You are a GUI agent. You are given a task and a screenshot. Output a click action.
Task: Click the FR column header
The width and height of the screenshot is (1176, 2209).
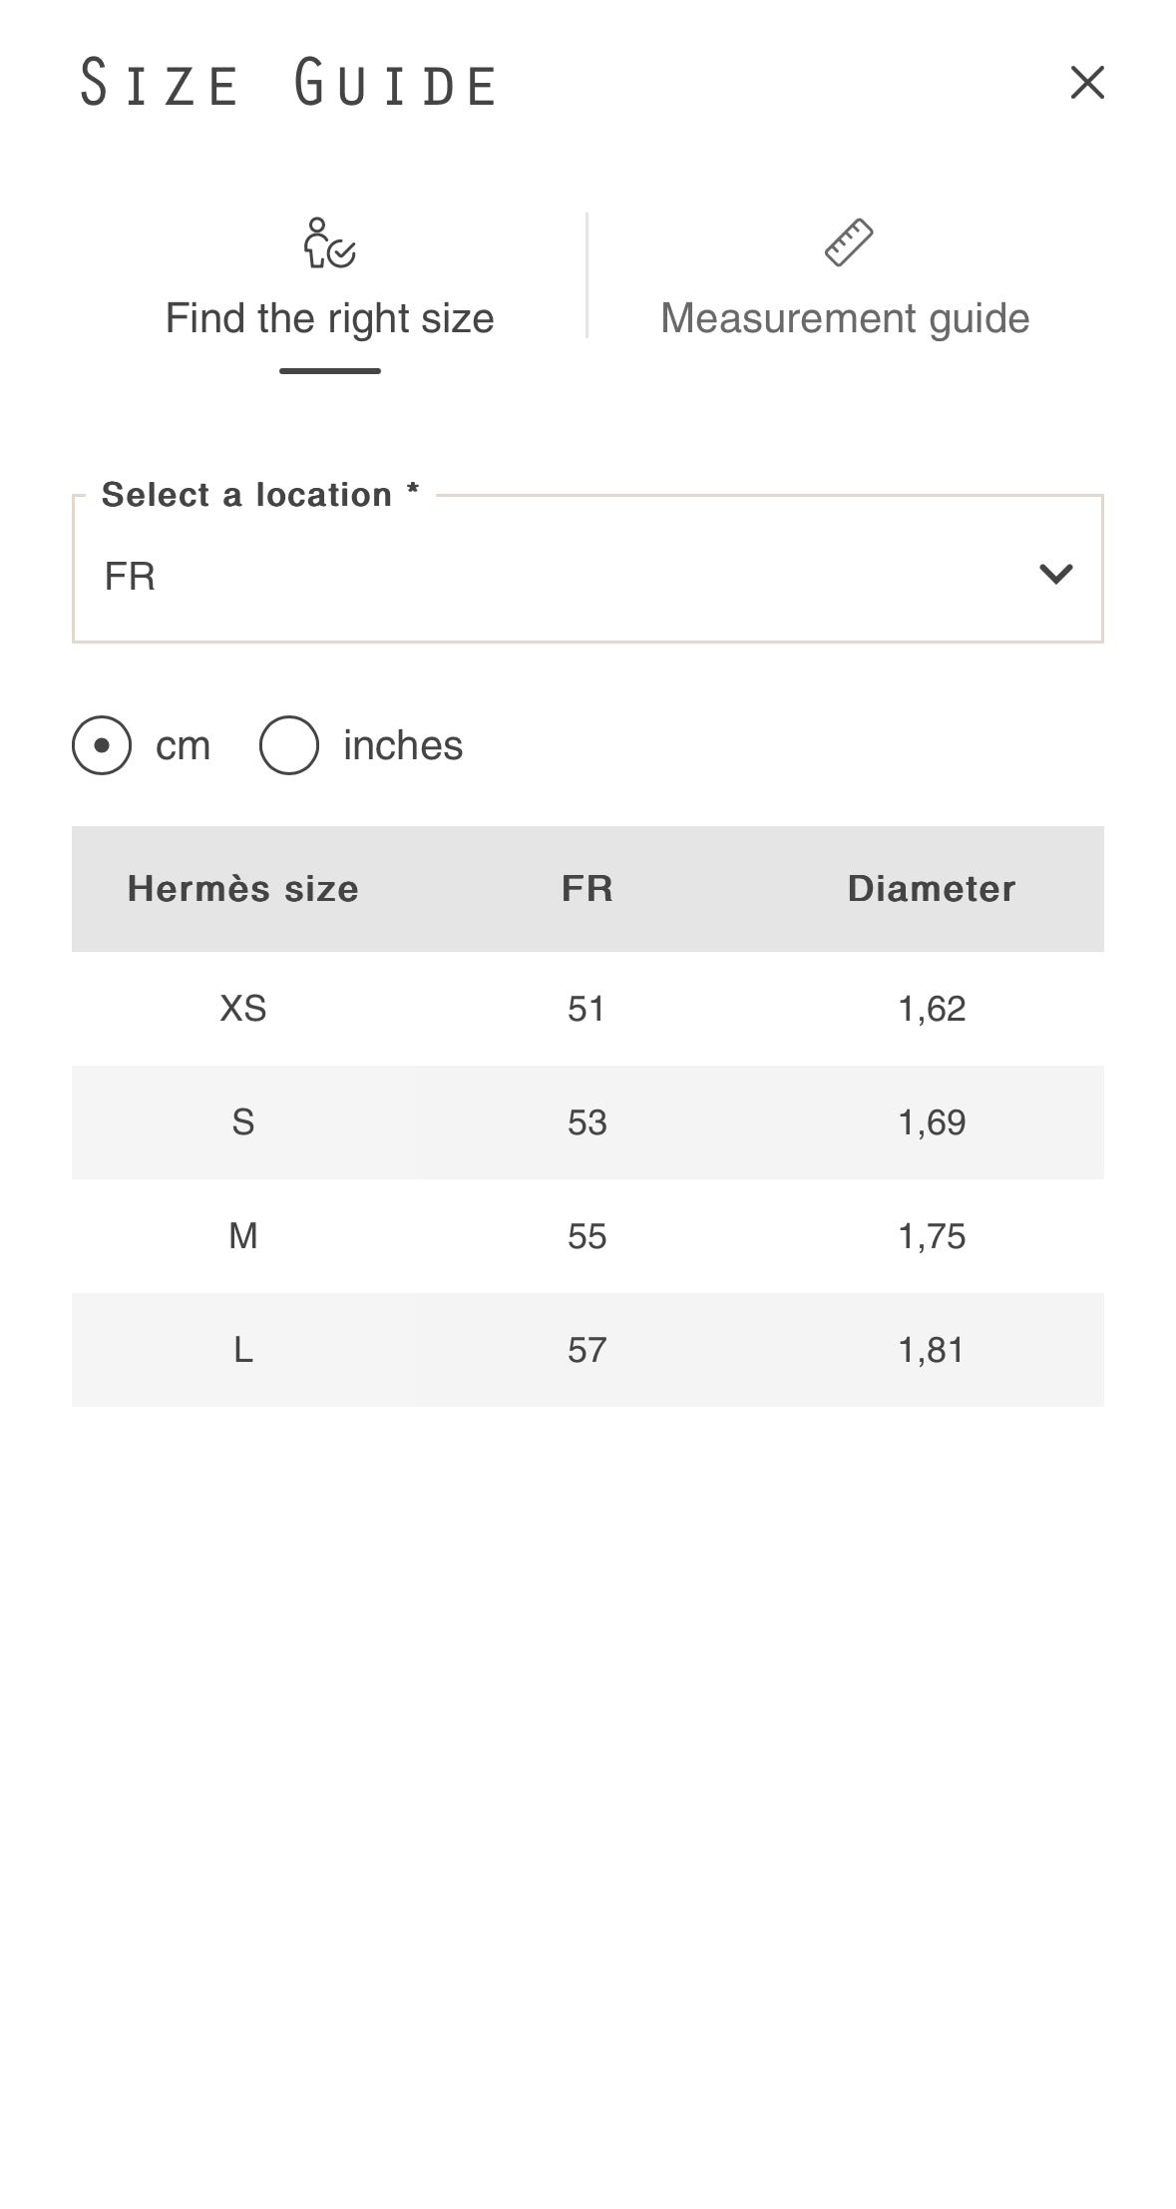click(587, 889)
